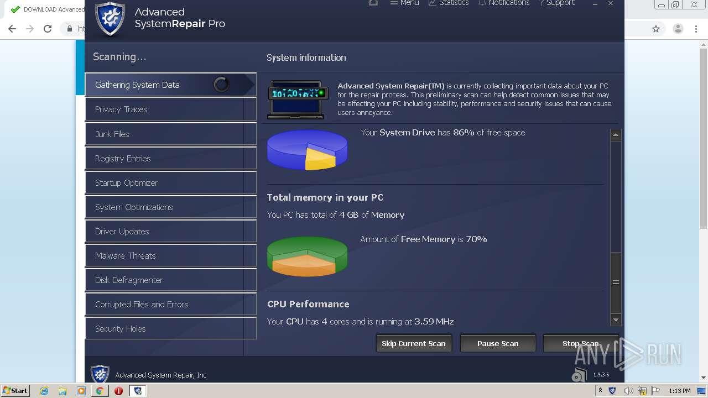
Task: Click the Skip Current Scan button
Action: coord(414,343)
